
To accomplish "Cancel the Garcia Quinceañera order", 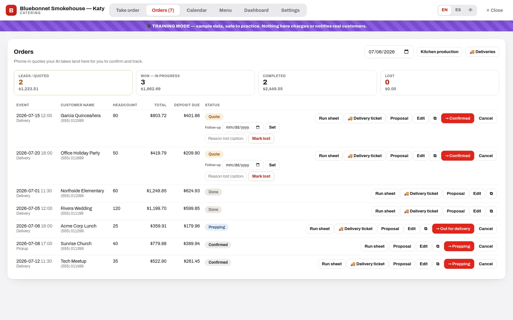I will pos(486,118).
